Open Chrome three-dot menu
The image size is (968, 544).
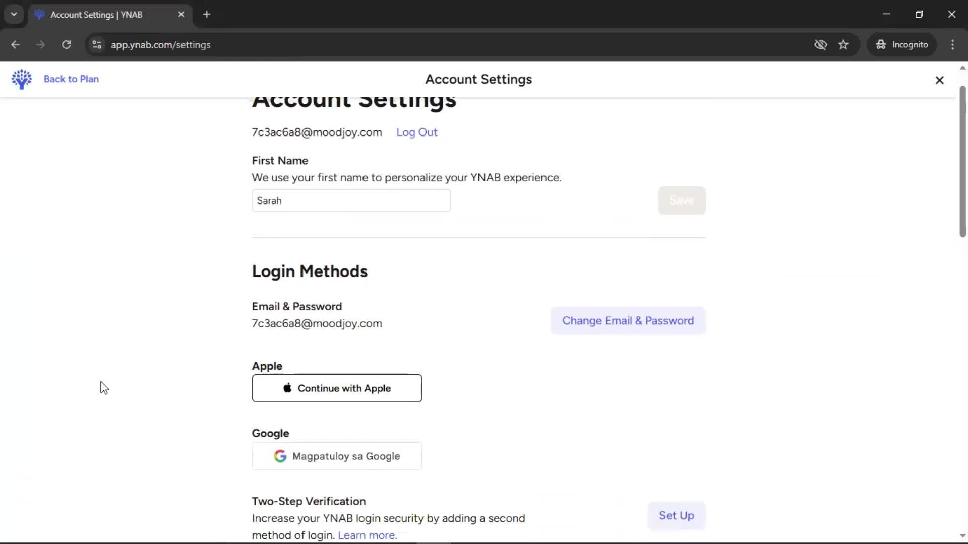952,45
